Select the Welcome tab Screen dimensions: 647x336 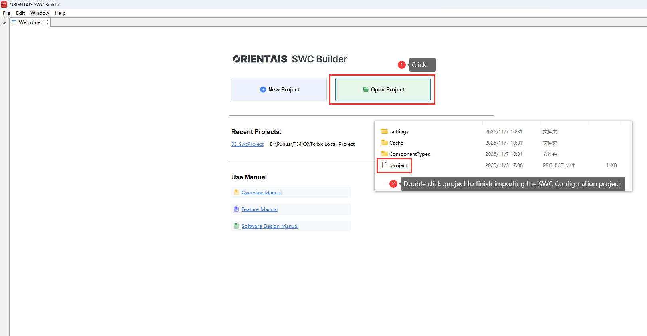point(29,22)
